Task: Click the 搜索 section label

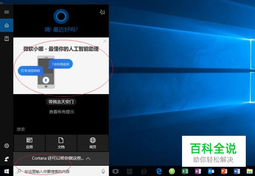Action: tap(21, 129)
